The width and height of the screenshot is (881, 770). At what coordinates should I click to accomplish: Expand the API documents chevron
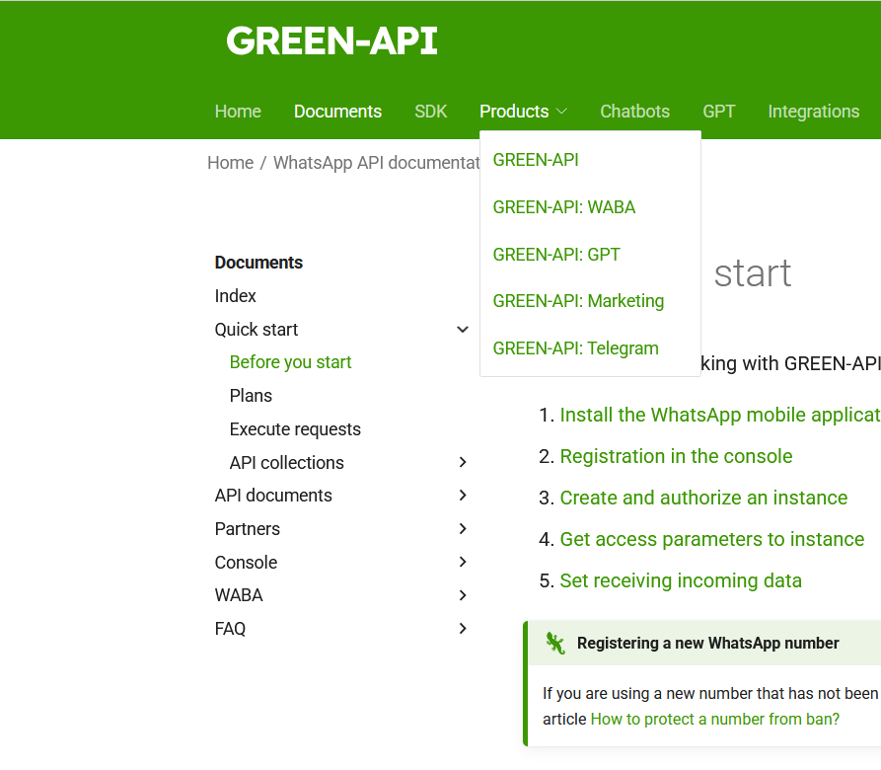pos(463,496)
